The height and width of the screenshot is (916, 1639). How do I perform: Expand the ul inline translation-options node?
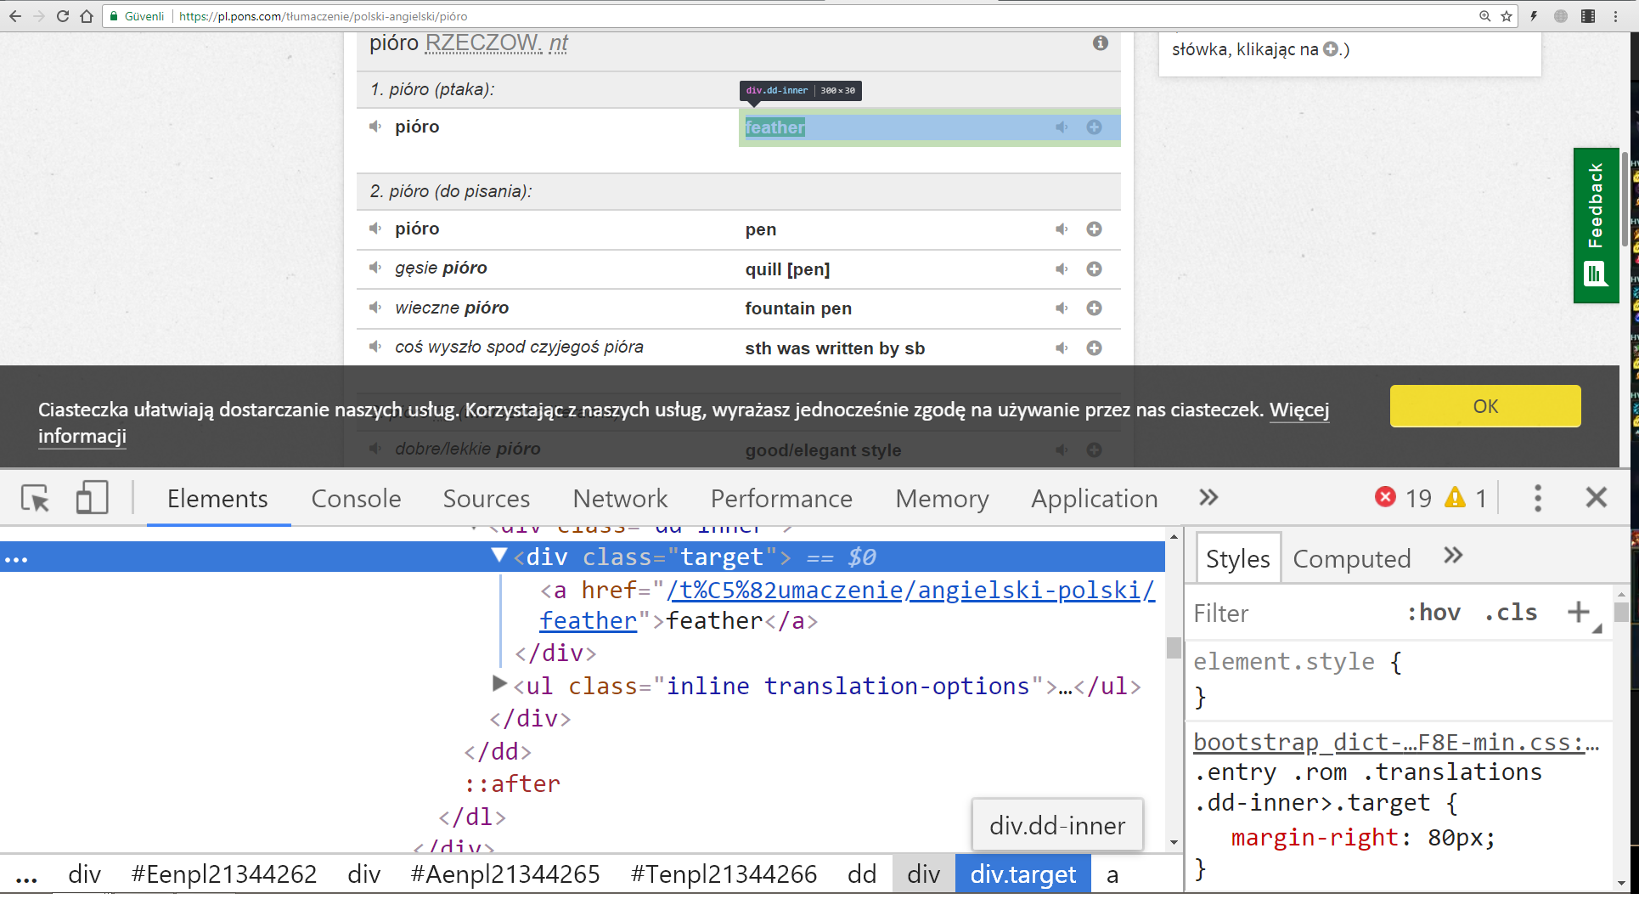pos(499,683)
